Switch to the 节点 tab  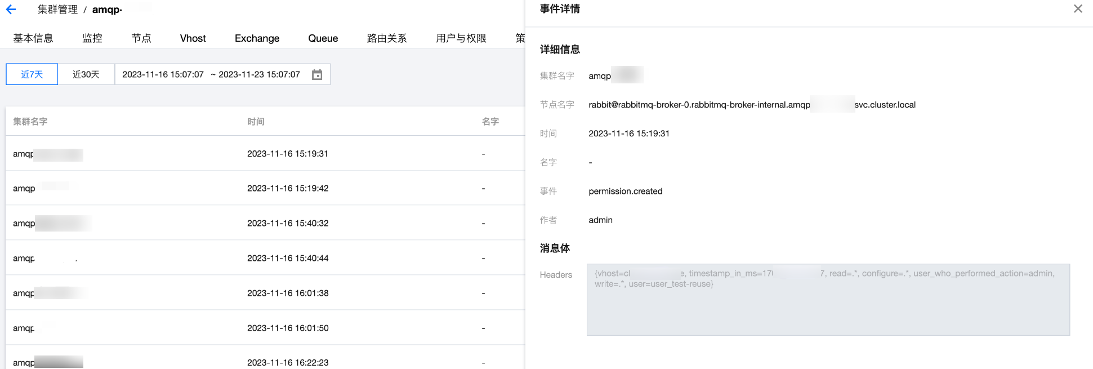141,38
